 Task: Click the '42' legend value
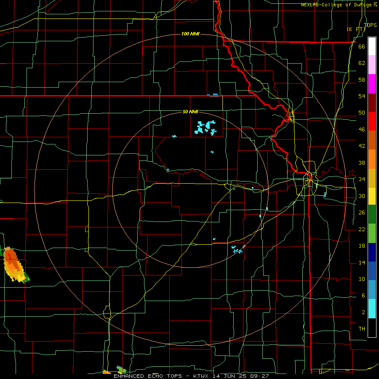tap(362, 146)
